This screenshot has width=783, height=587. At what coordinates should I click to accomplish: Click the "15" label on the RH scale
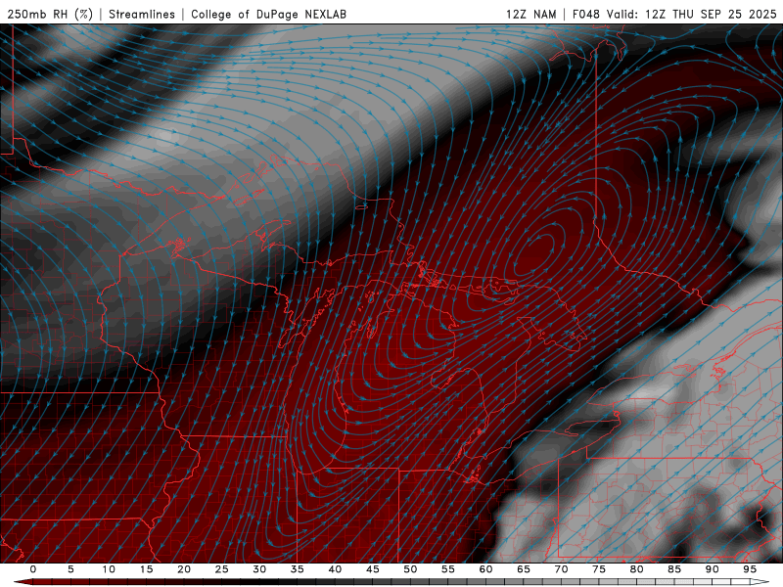[146, 569]
